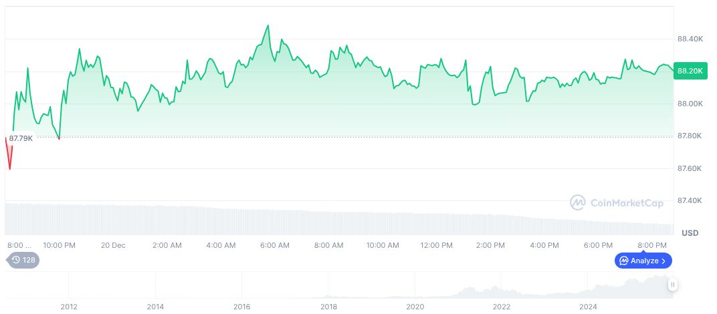Image resolution: width=717 pixels, height=314 pixels.
Task: Click the 128 history clock badge
Action: tap(23, 260)
